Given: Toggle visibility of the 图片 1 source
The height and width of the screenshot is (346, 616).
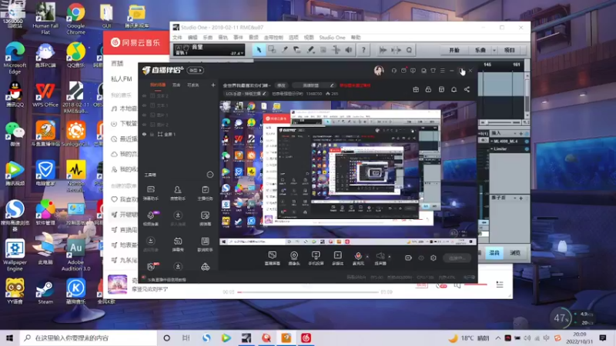Looking at the screenshot, I should point(144,115).
